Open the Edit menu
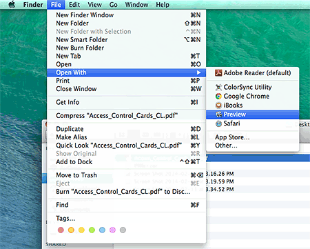 (x=74, y=5)
